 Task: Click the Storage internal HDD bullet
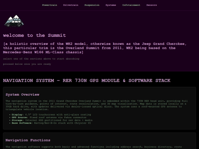point(52,120)
